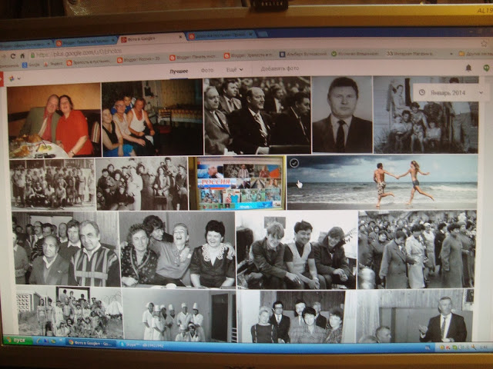This screenshot has height=369, width=493.
Task: Open the Google bookmark icon
Action: click(x=25, y=65)
